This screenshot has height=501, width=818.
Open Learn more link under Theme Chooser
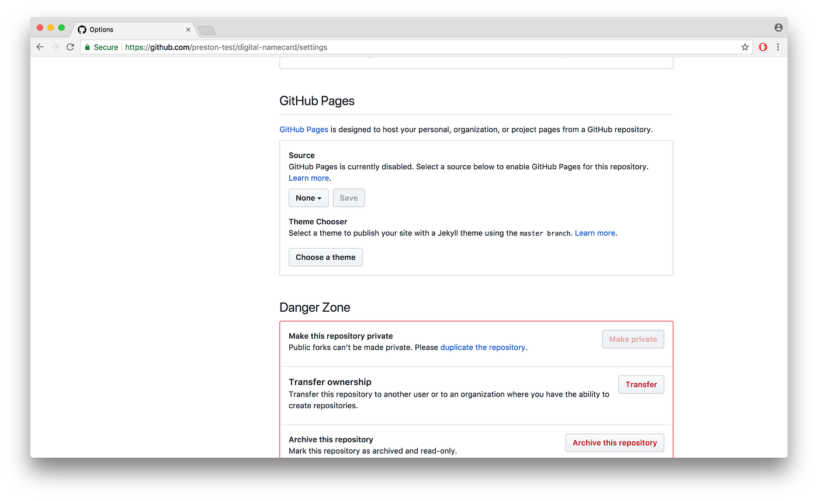point(595,233)
